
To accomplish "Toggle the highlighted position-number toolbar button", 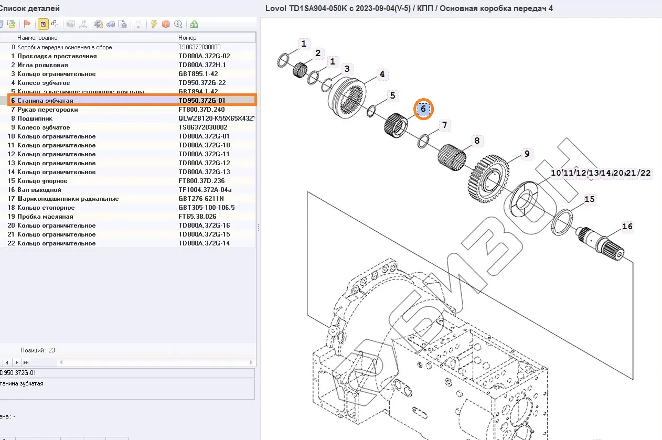I will (x=42, y=24).
